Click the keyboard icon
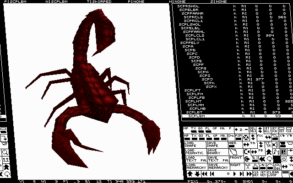 pos(285,172)
